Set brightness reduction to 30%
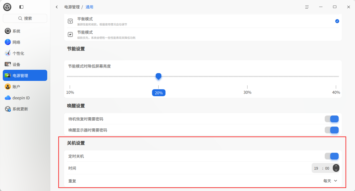 pos(247,92)
